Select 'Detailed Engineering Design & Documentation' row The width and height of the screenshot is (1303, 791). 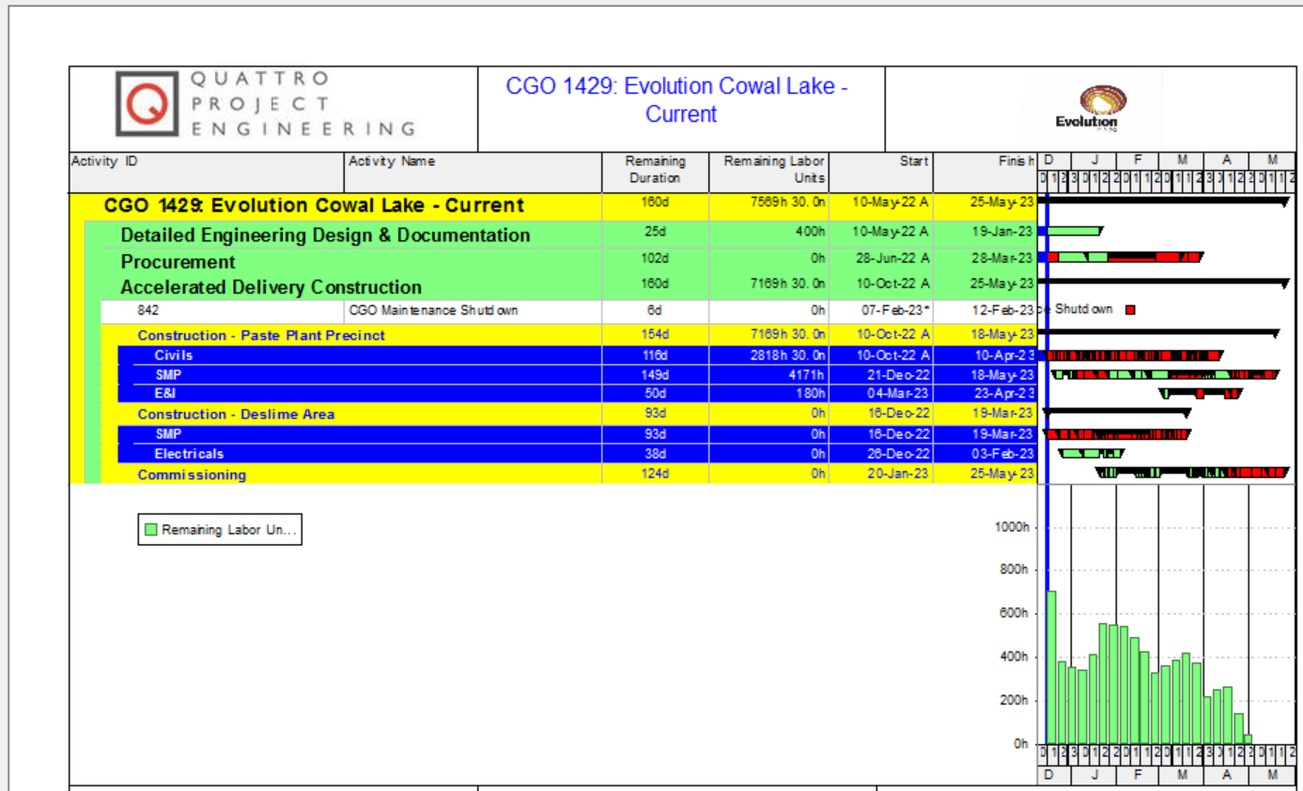pyautogui.click(x=561, y=235)
